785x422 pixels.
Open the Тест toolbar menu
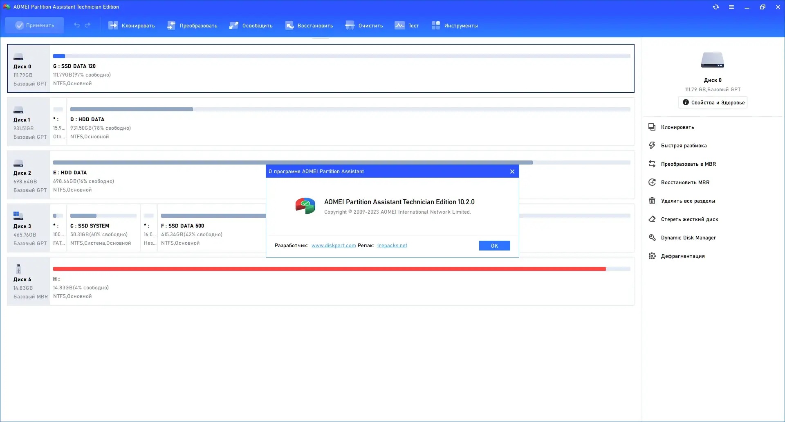(406, 25)
